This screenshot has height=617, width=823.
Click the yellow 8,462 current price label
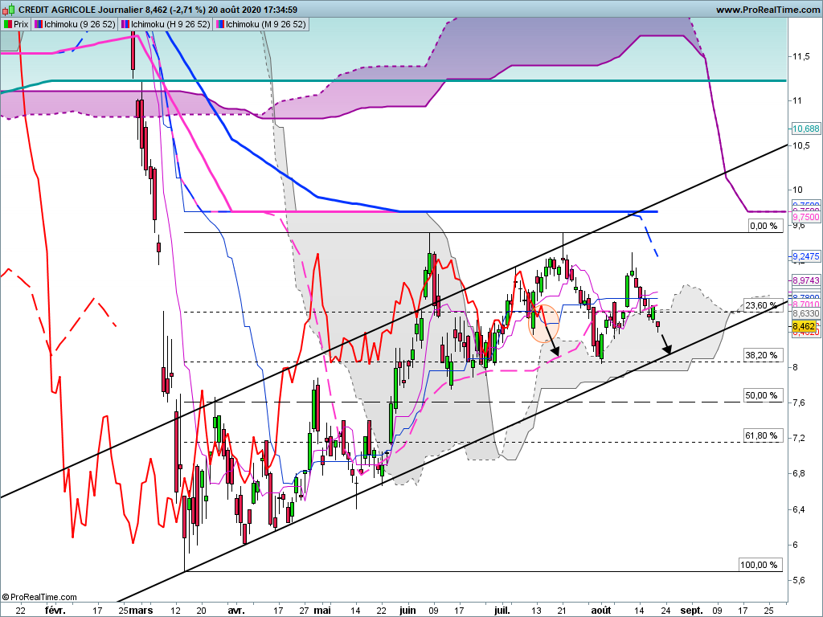[804, 326]
